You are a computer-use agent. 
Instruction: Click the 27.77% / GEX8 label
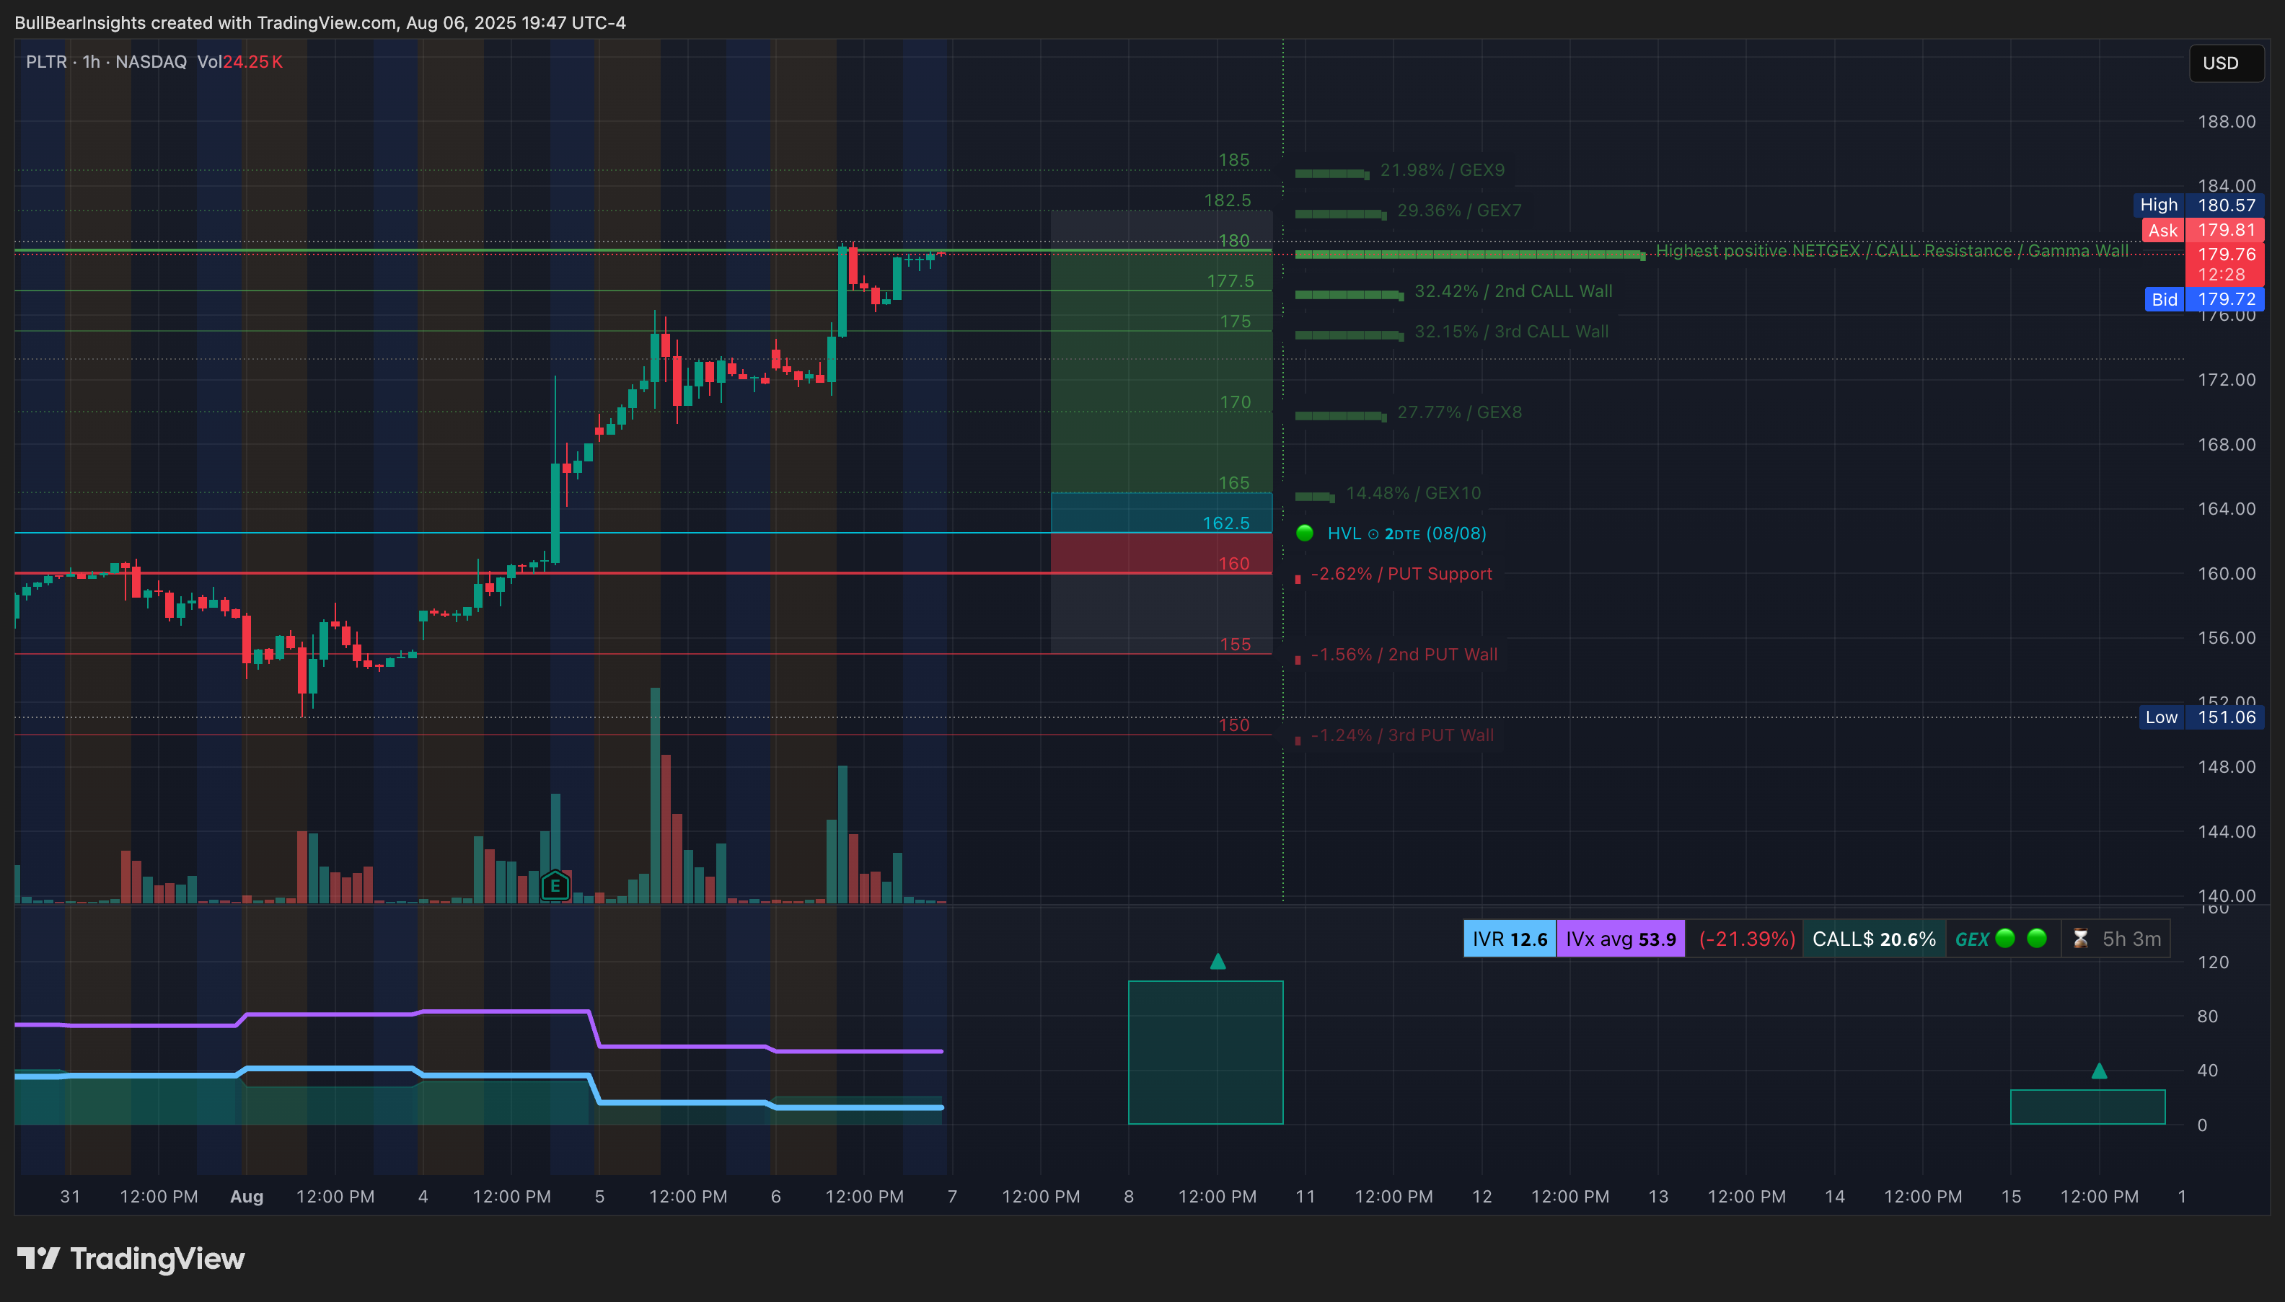pyautogui.click(x=1459, y=412)
